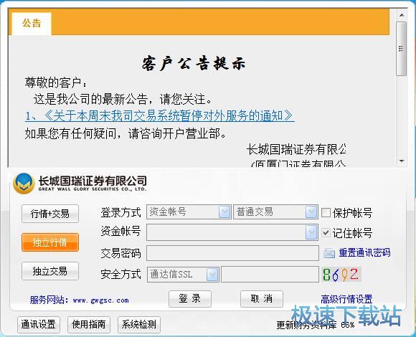Click the 尊敬的客户 greeting text
Viewport: 416px width, 337px height.
coord(56,82)
